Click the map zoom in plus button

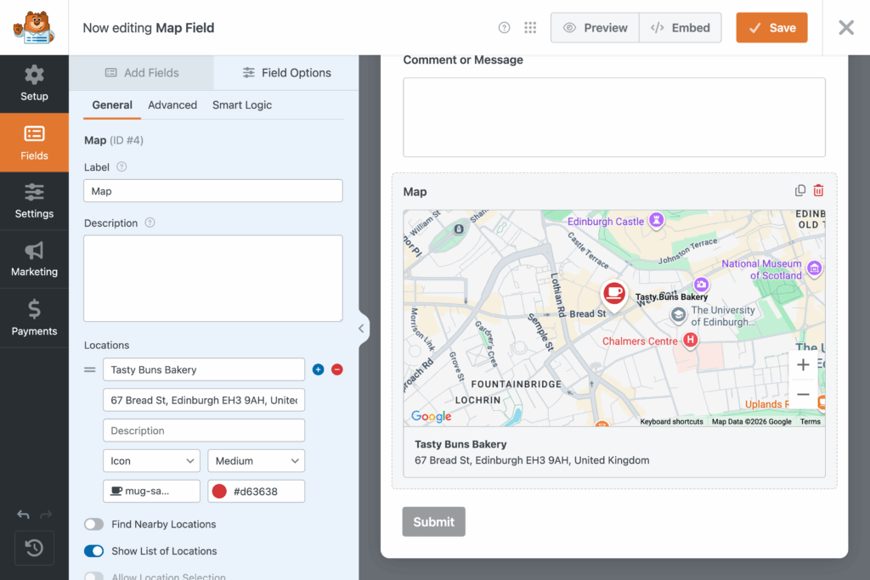[x=803, y=365]
